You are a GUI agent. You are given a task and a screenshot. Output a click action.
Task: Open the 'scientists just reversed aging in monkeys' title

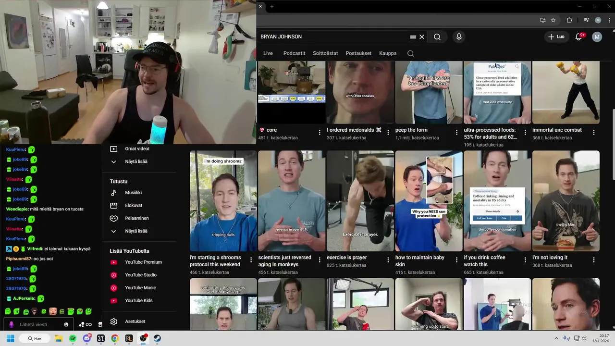[285, 261]
